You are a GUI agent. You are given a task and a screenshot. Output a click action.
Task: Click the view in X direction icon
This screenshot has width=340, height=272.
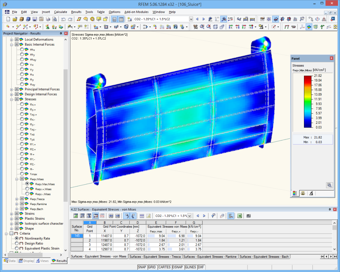231,27
